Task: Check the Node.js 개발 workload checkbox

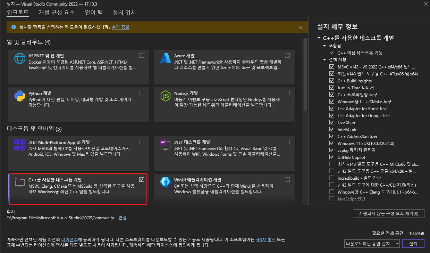Action: coord(287,93)
